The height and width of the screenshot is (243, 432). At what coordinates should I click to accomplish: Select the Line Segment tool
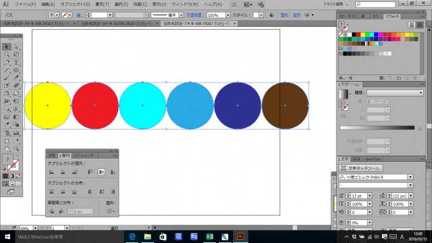tap(7, 70)
